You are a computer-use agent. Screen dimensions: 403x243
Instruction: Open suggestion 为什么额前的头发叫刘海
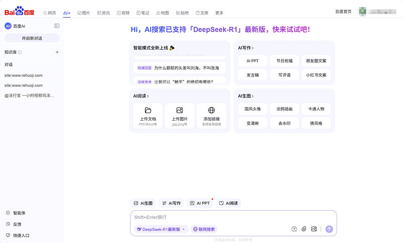click(179, 68)
